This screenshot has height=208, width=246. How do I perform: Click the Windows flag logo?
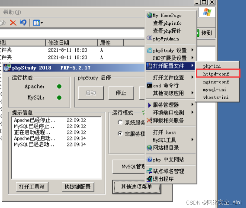[x=207, y=12]
